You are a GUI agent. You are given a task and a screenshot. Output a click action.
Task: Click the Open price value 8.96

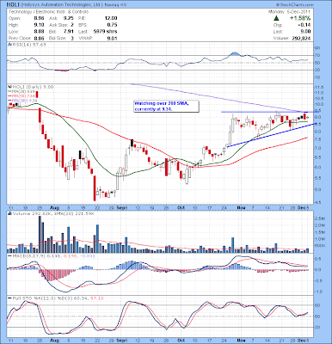[x=38, y=18]
